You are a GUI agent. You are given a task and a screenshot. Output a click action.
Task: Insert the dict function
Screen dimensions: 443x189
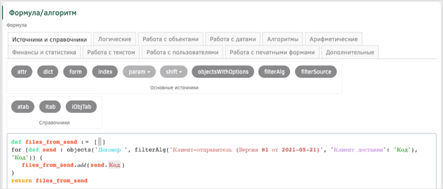click(x=48, y=72)
